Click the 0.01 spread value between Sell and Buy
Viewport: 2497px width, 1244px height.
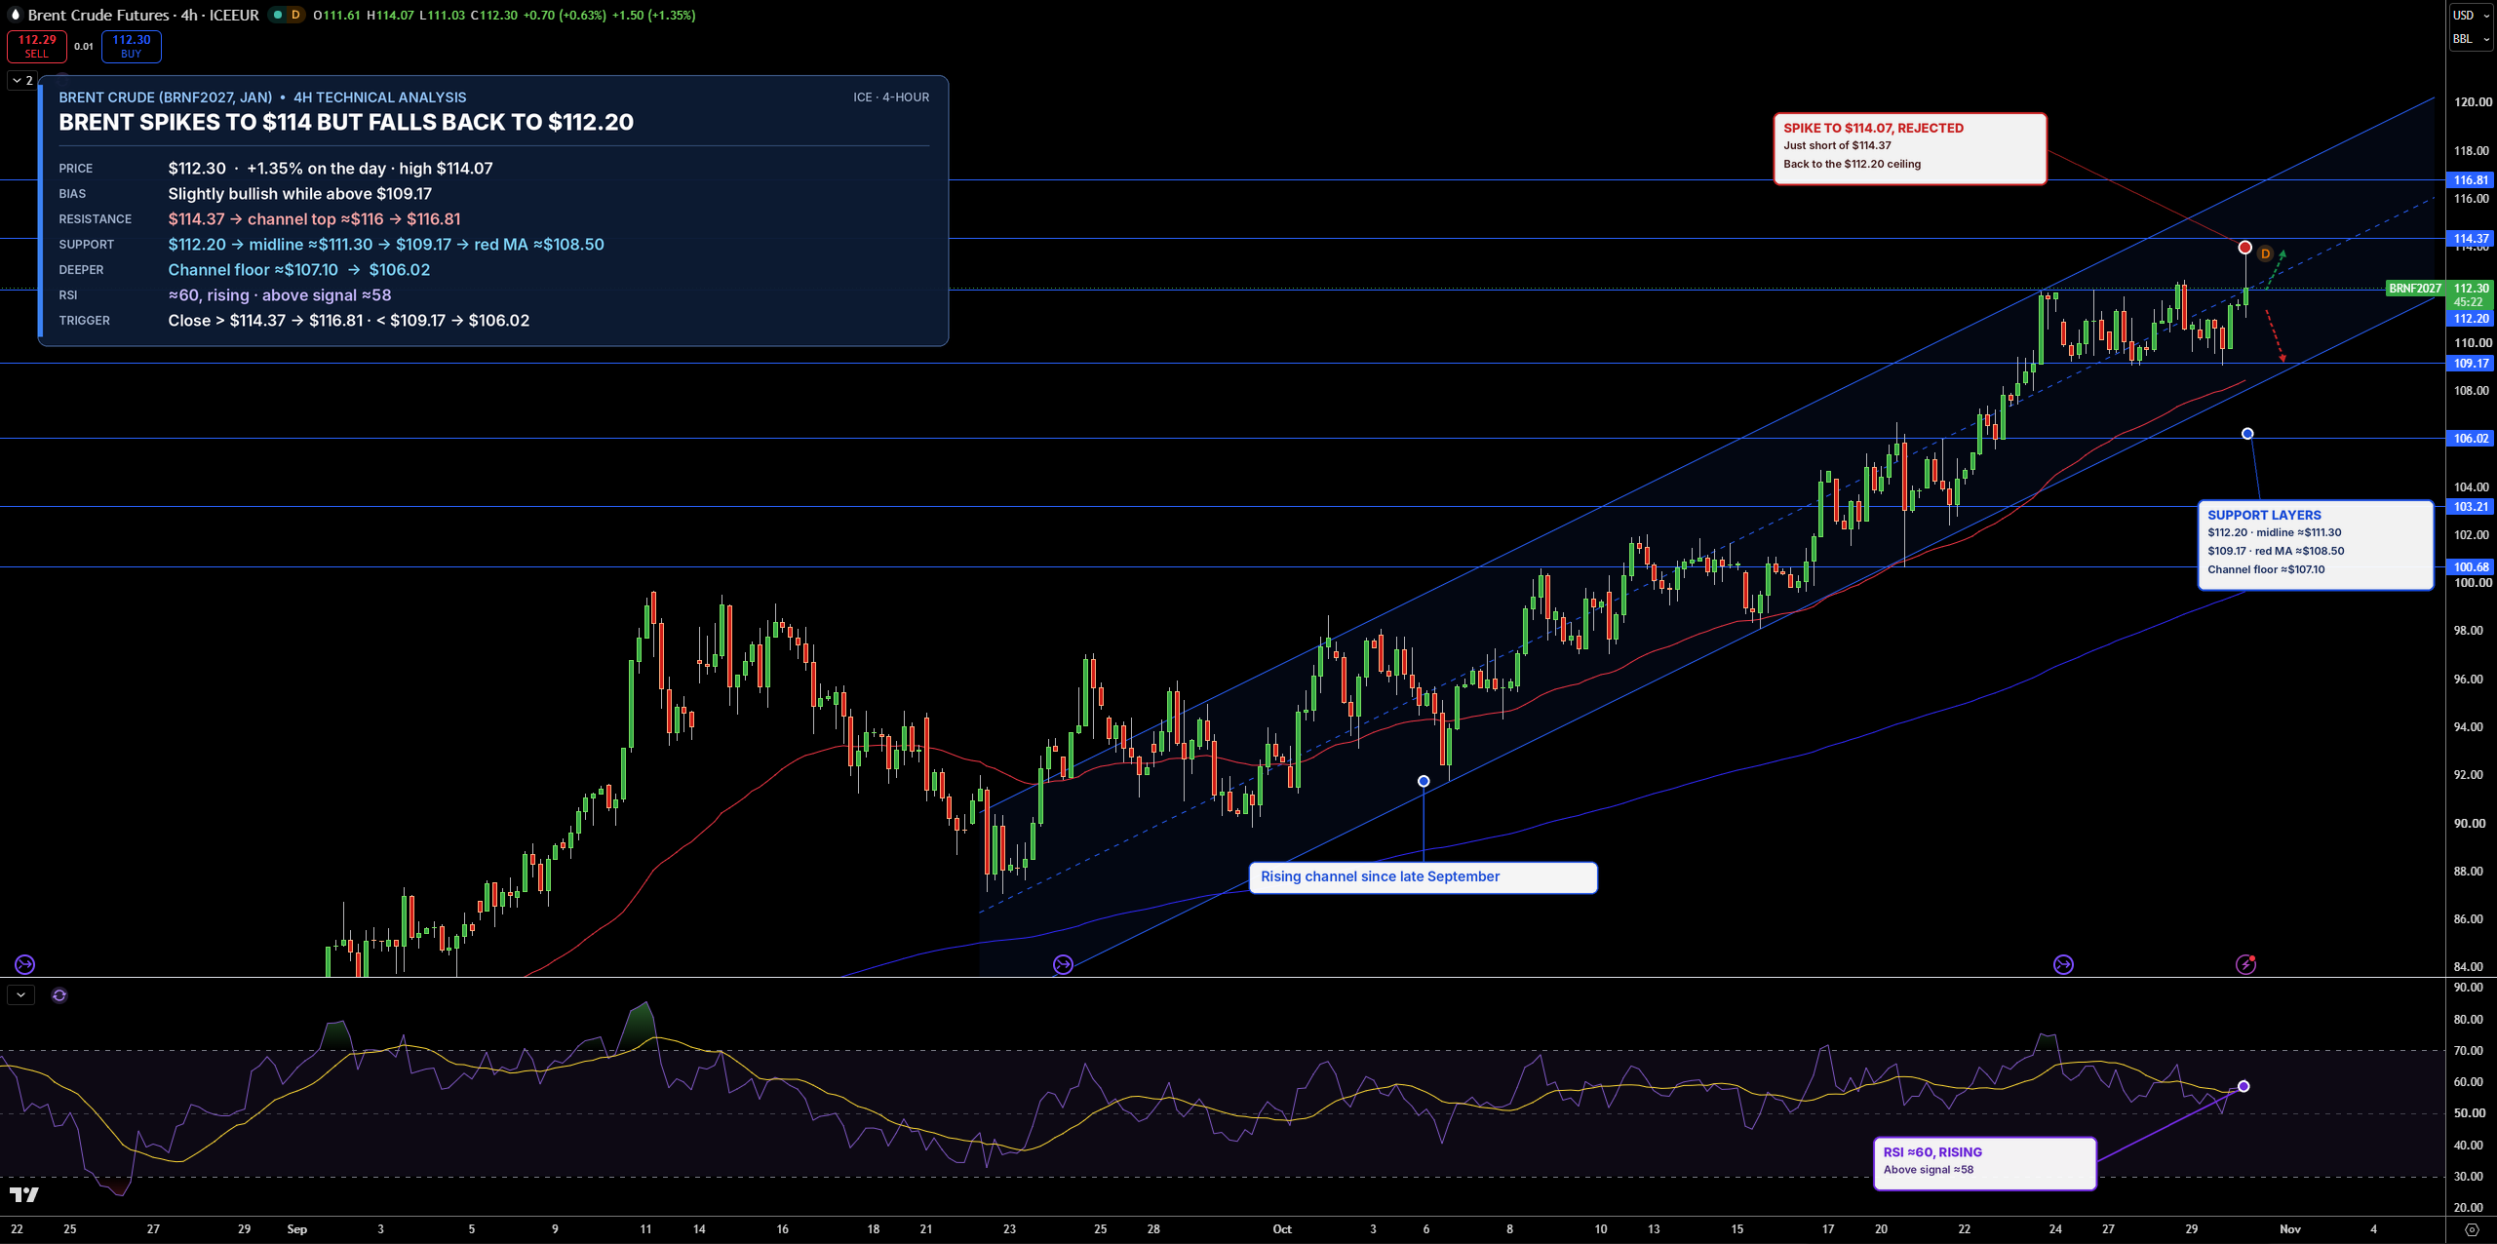(84, 46)
